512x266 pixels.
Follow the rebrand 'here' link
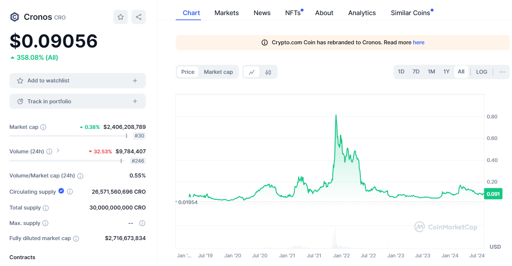[419, 42]
